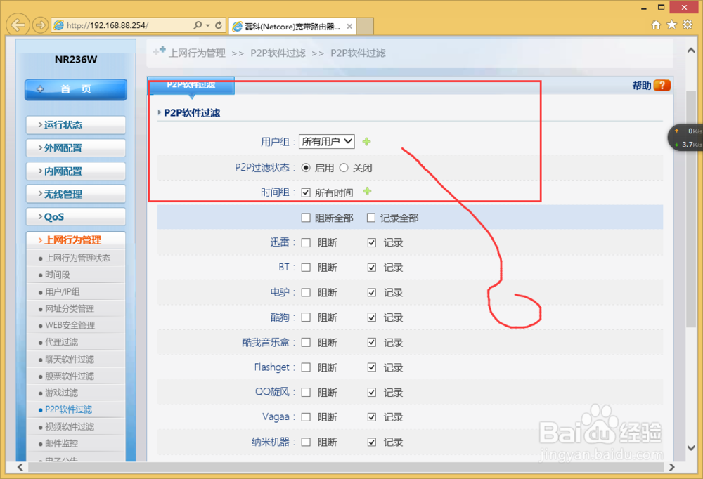Click the browser home icon

655,24
